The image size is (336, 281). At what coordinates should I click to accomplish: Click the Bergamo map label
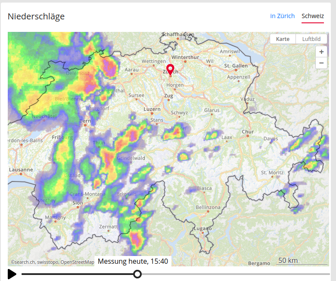[259, 263]
